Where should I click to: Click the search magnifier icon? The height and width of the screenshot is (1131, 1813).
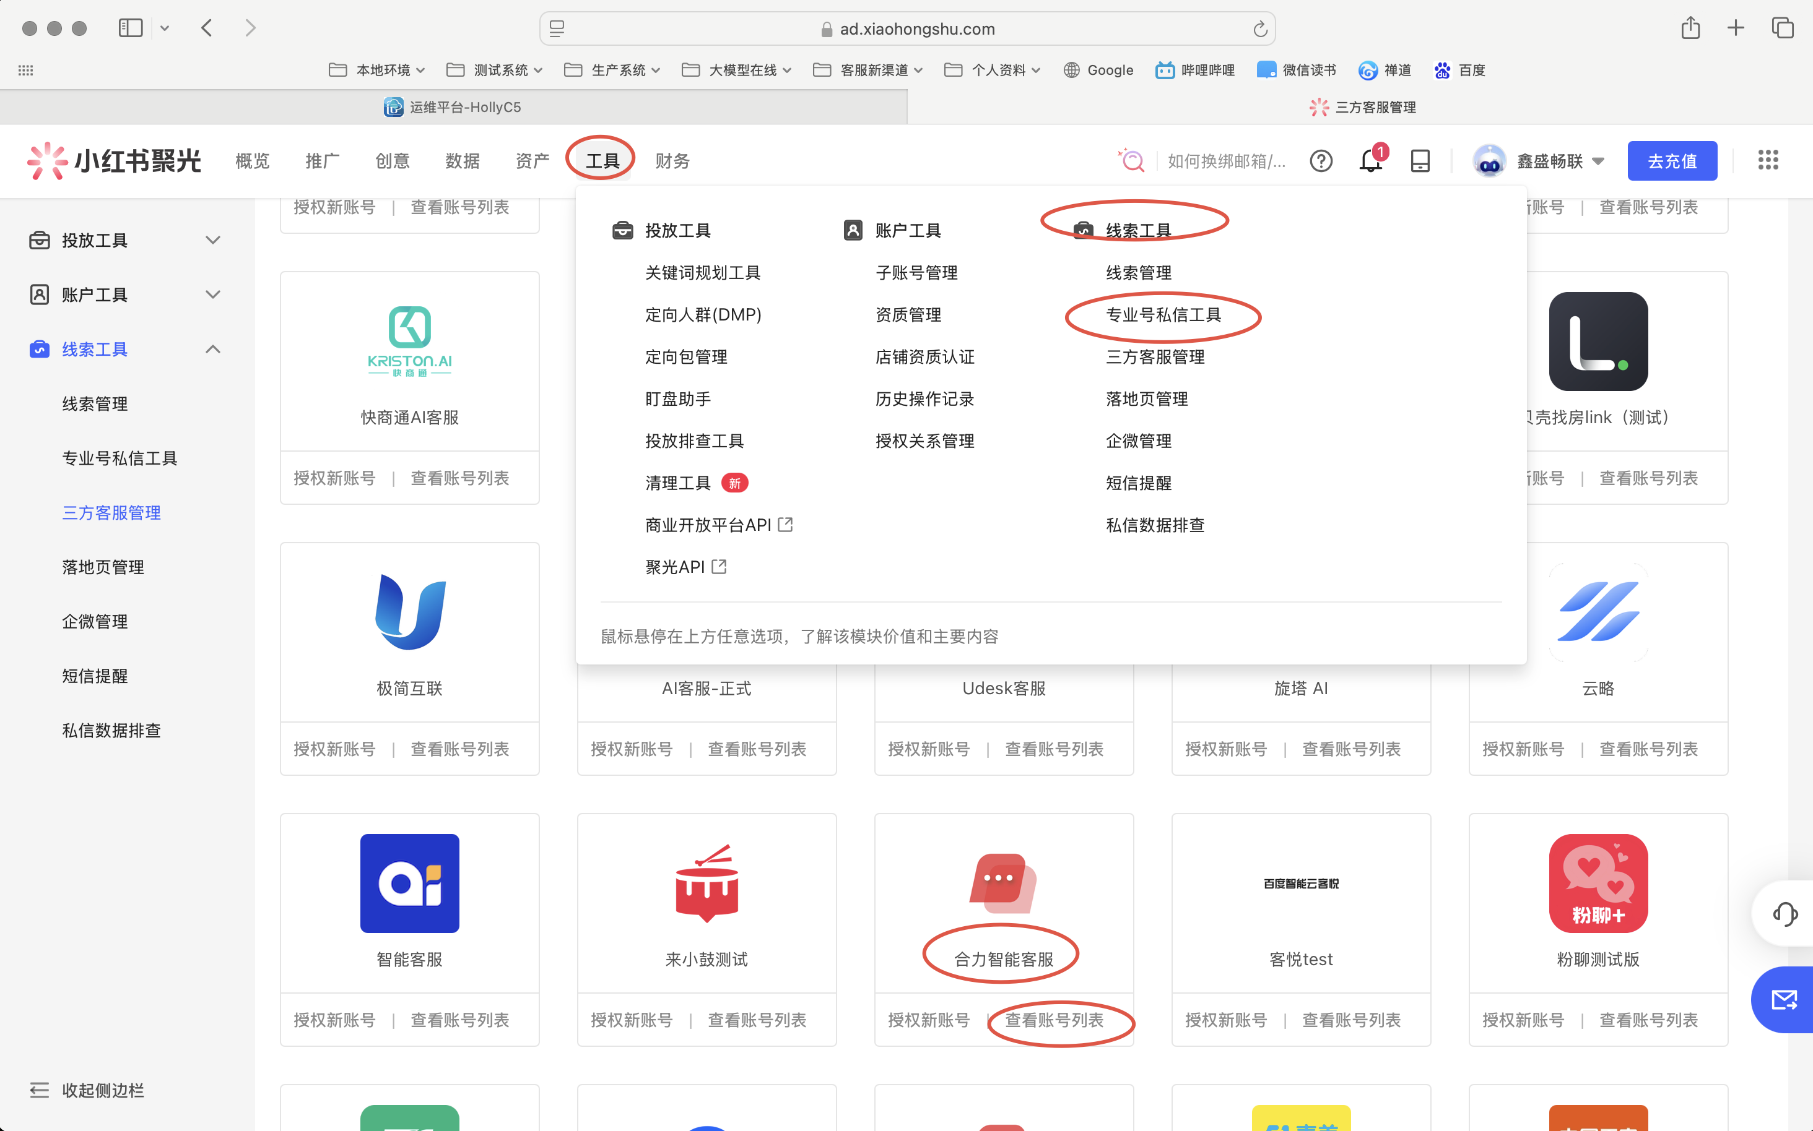[x=1132, y=160]
